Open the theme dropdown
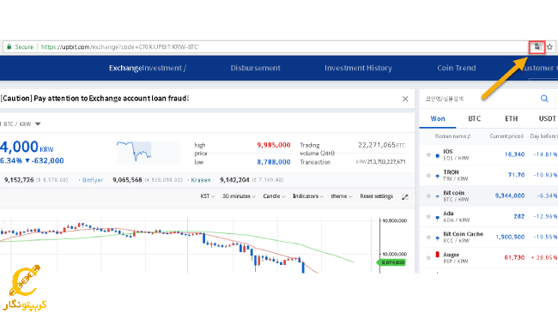 click(x=342, y=196)
